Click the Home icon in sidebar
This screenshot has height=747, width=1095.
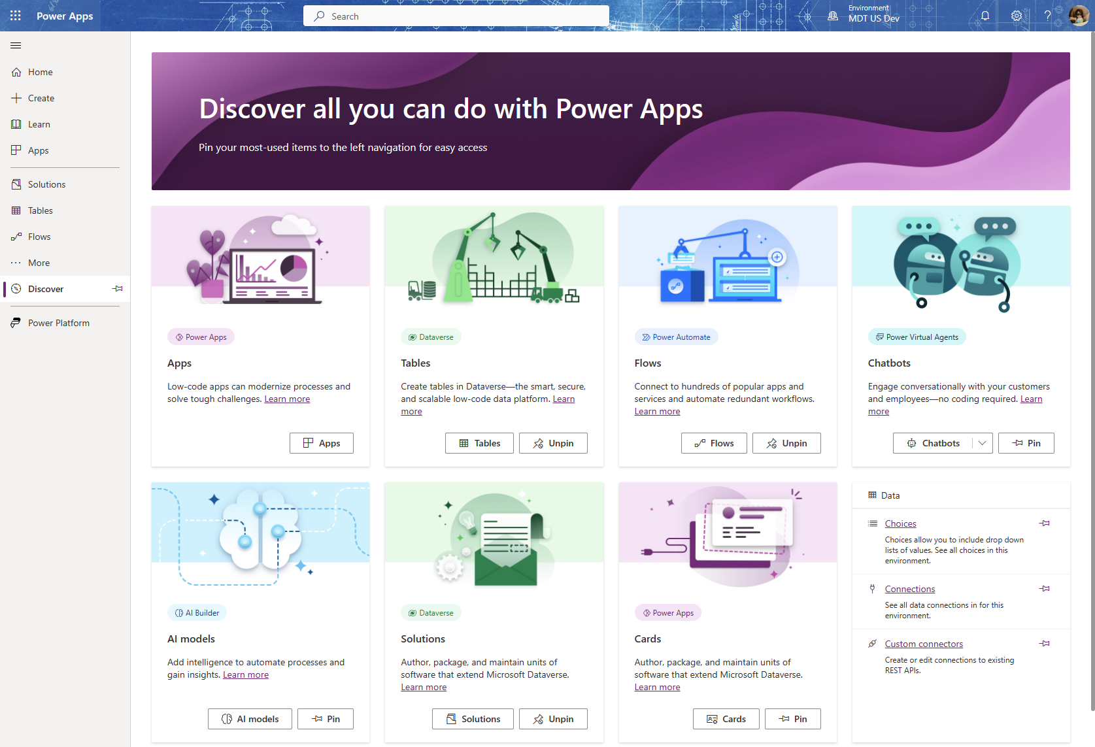(16, 72)
